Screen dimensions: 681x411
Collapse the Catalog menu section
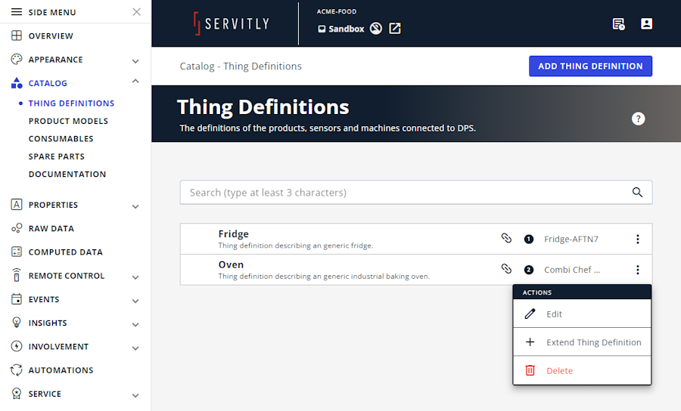coord(135,81)
